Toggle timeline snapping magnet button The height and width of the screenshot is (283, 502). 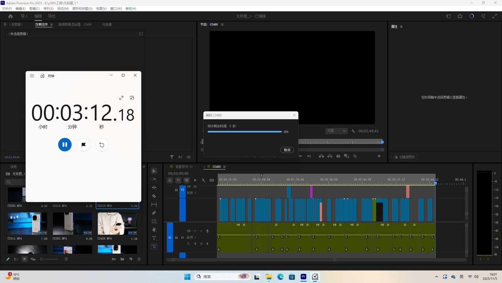point(178,180)
